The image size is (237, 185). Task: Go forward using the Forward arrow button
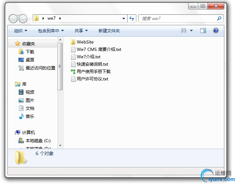click(x=23, y=19)
